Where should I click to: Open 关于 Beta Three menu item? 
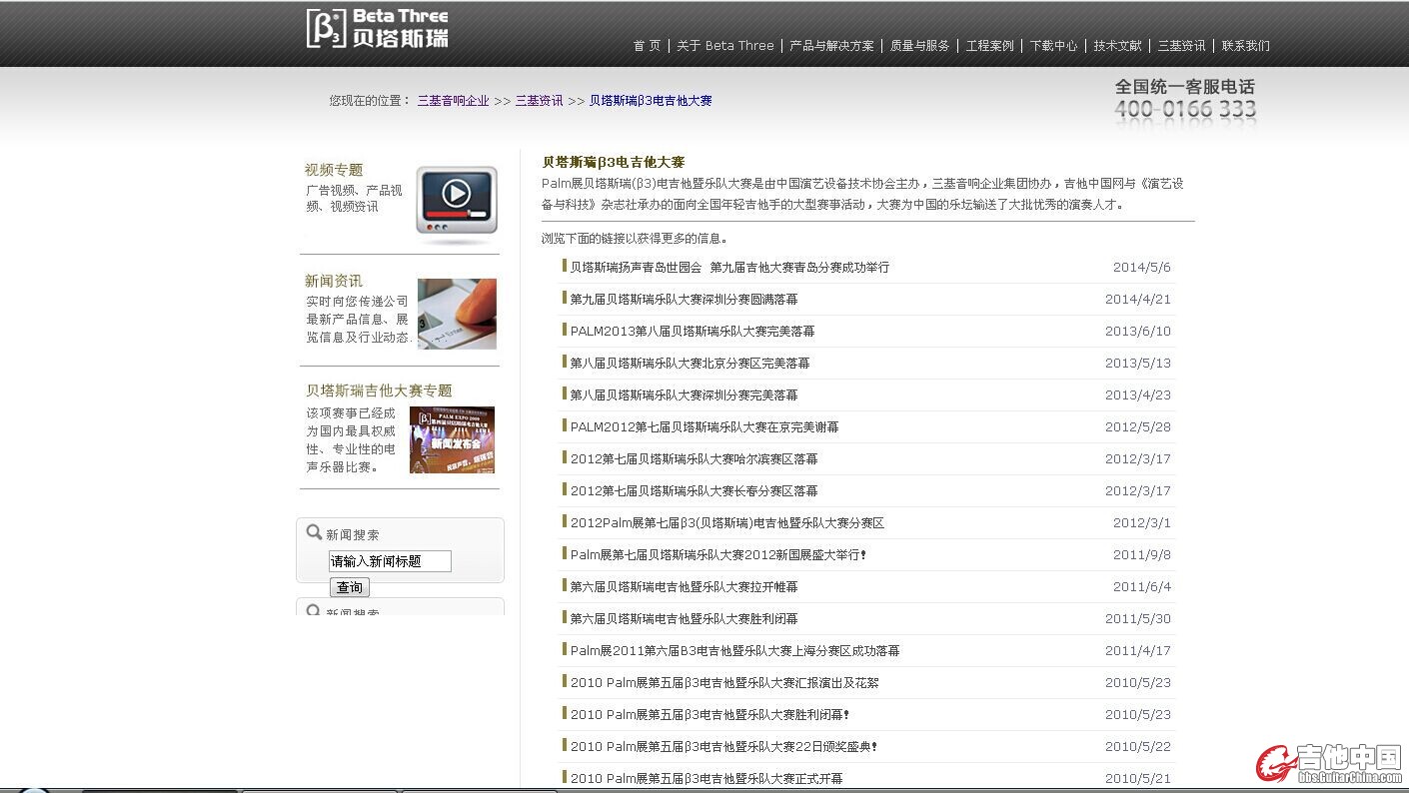point(725,46)
